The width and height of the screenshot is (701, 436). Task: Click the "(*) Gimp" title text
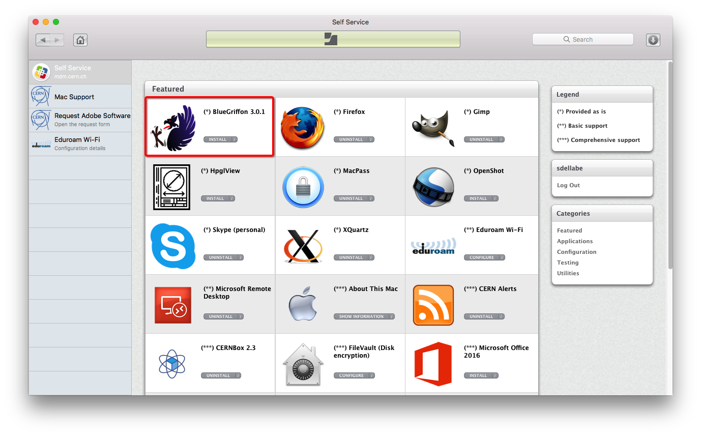tap(477, 112)
